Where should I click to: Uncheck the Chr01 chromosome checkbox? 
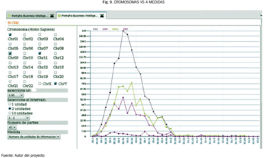point(10,34)
